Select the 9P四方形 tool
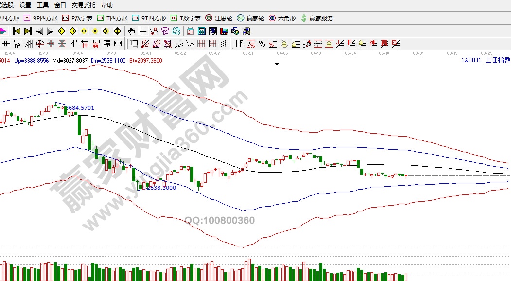Viewport: 511px width, 281px height. (41, 18)
